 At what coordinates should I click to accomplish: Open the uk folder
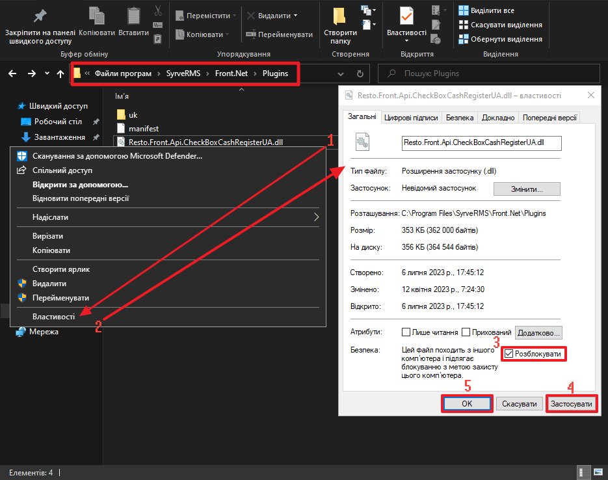pos(133,115)
